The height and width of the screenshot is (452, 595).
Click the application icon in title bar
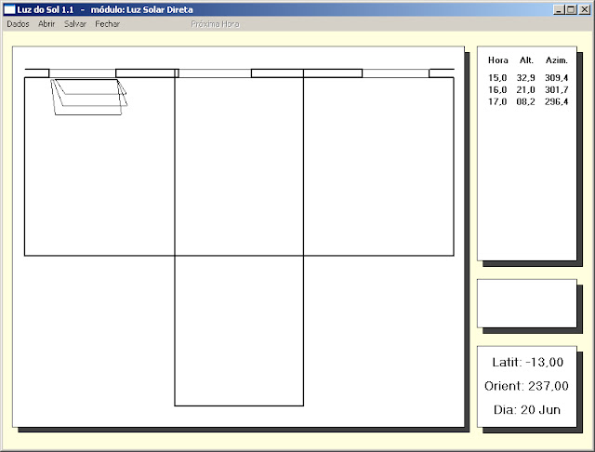tap(9, 9)
